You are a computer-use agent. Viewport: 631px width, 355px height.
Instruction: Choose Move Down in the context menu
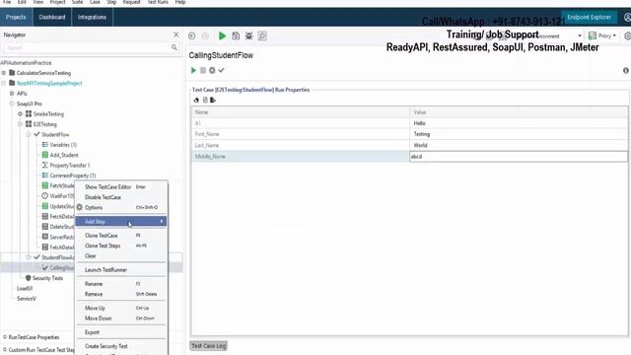[x=120, y=318]
